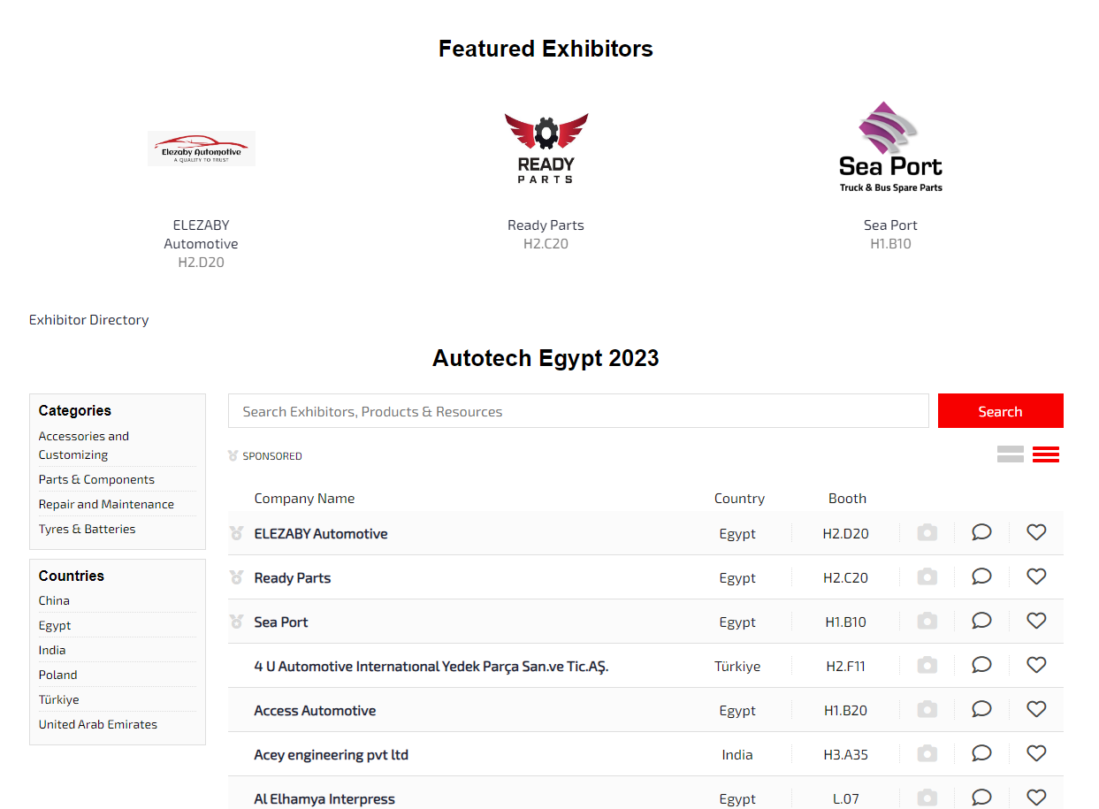The height and width of the screenshot is (809, 1099).
Task: Favorite 4 U Automotive with heart icon
Action: (x=1036, y=665)
